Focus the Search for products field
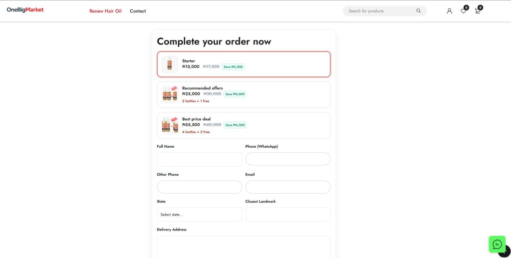The height and width of the screenshot is (258, 511). (x=379, y=11)
